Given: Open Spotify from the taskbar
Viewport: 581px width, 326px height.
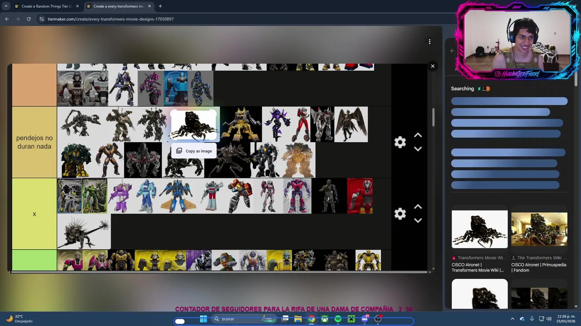Looking at the screenshot, I should pyautogui.click(x=338, y=319).
